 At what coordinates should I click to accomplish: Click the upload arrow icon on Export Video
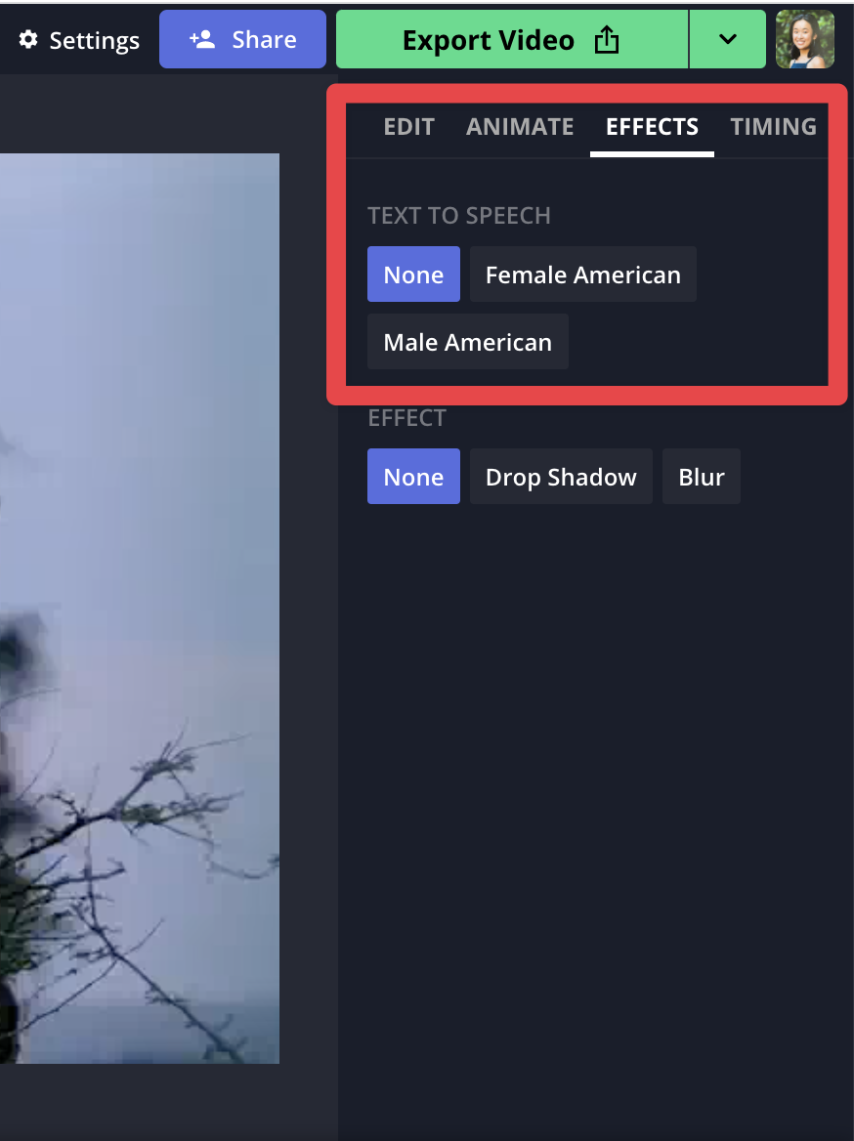[607, 39]
